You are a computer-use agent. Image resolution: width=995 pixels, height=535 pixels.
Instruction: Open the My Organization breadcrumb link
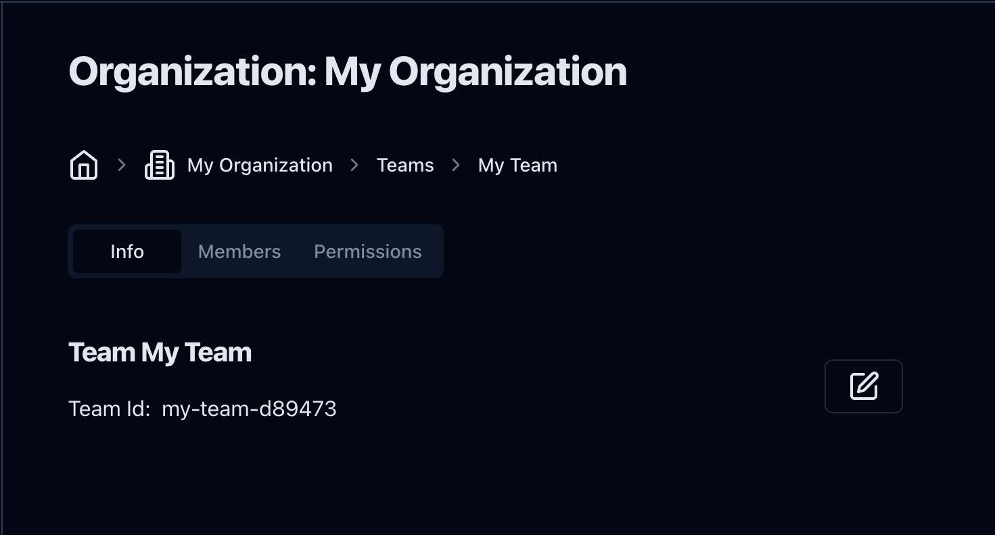pyautogui.click(x=260, y=165)
